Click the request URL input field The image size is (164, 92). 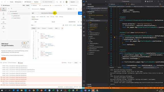pos(59,13)
